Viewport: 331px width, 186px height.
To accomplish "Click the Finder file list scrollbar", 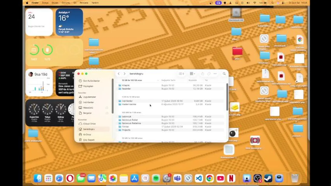I will (227, 97).
